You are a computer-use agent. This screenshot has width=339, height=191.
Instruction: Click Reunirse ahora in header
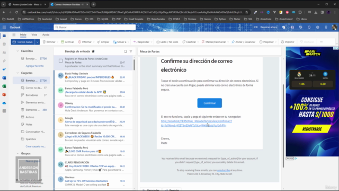266,27
